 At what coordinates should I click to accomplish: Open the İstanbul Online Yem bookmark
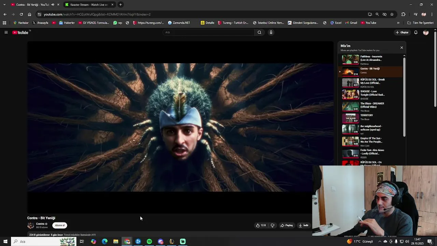tap(268, 23)
